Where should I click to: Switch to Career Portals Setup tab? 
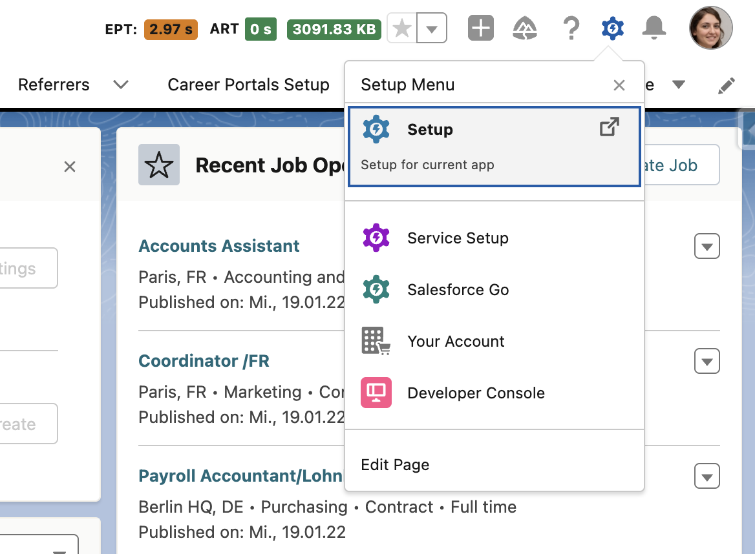point(248,85)
